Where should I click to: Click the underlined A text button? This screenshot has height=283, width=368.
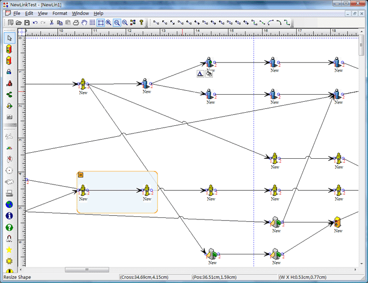pyautogui.click(x=200, y=74)
